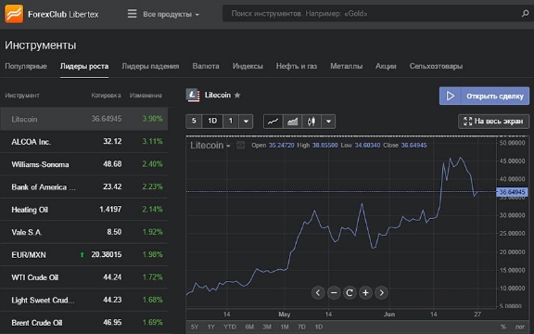
Task: Select the YTD range button
Action: [x=230, y=327]
